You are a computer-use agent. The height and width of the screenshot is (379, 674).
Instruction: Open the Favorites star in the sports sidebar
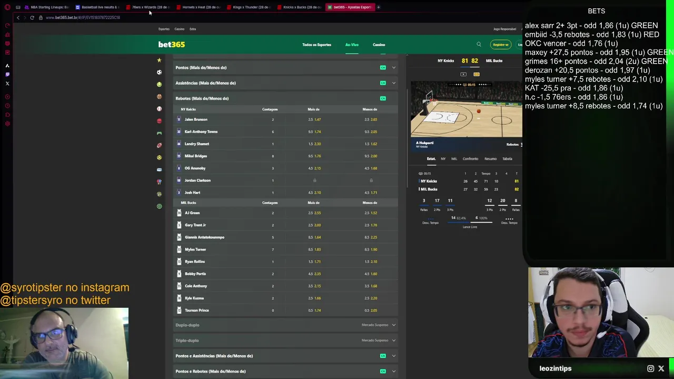159,60
